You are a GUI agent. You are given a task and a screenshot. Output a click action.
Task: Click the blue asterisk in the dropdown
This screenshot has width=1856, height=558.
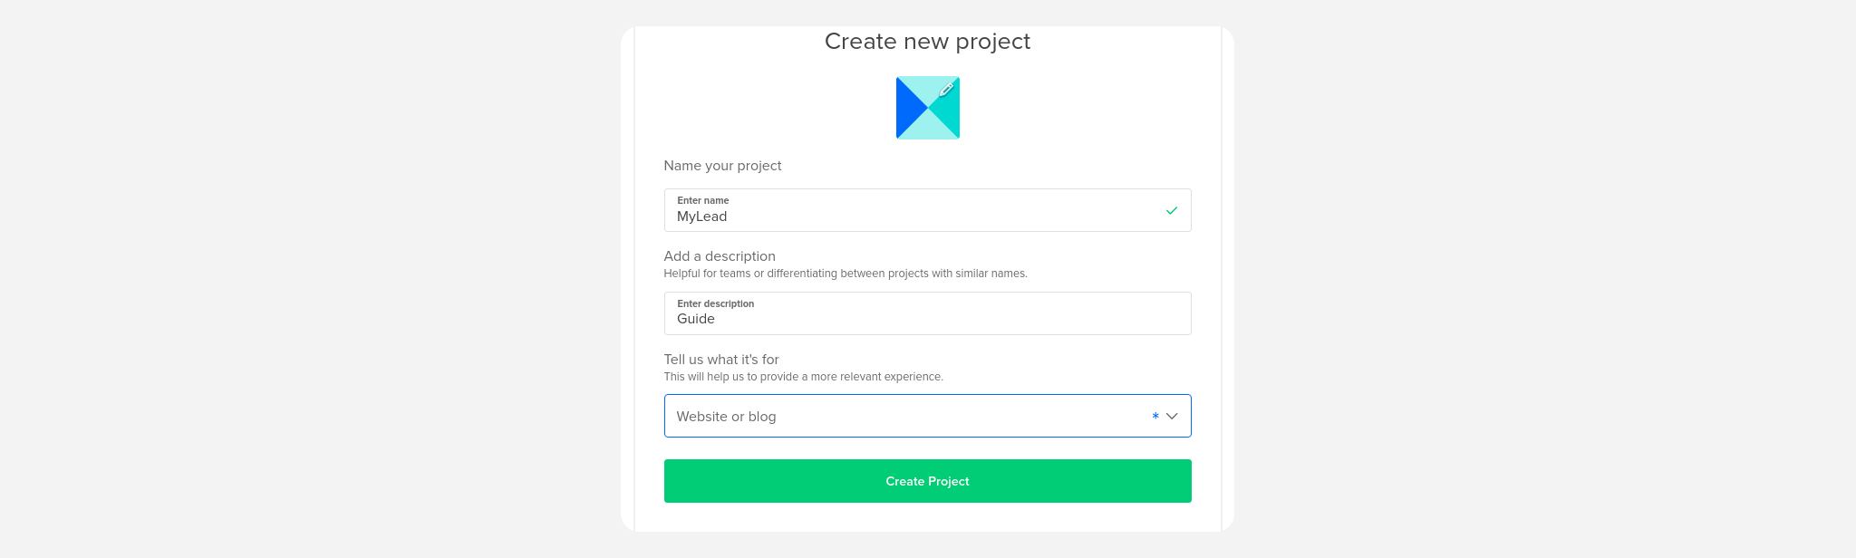[1155, 416]
